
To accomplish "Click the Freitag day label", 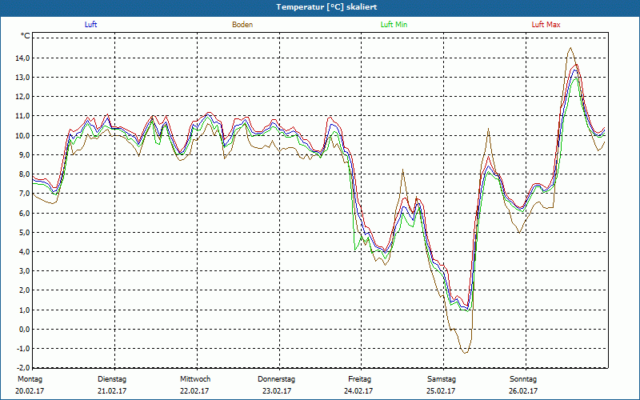I will (359, 379).
